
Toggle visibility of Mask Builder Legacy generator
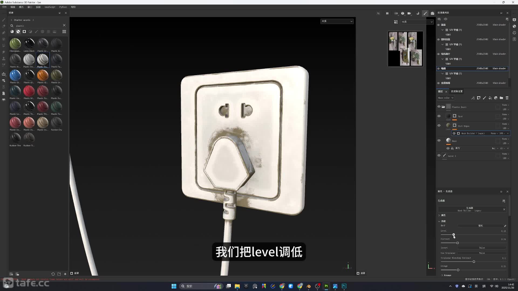pos(454,133)
